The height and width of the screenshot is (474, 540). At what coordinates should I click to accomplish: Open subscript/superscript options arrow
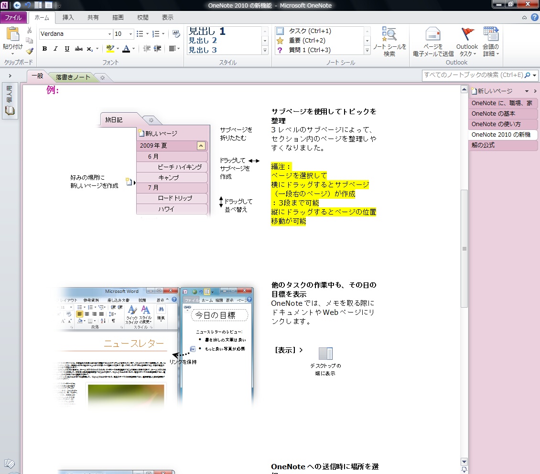tap(97, 49)
